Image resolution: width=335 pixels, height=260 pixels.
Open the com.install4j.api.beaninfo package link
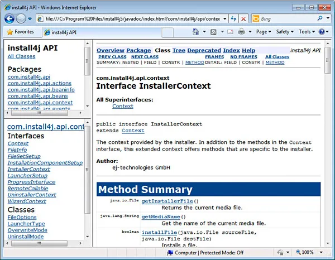coord(41,90)
